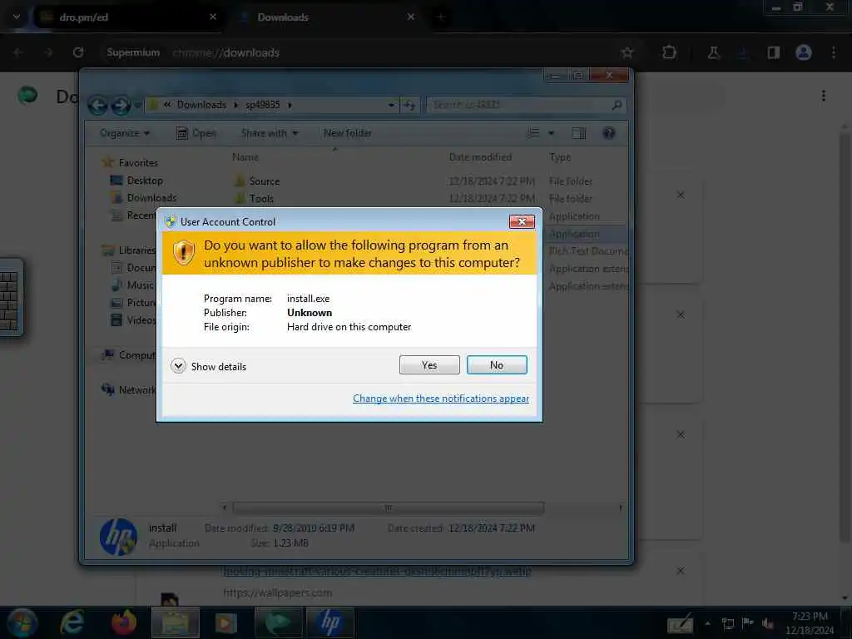Expand Show details in the UAC dialog

pyautogui.click(x=208, y=366)
